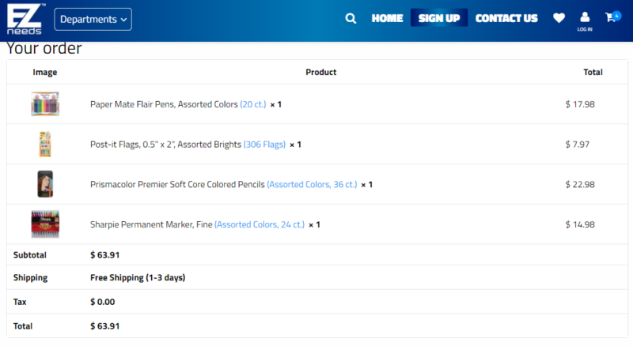Open the Sharpie Permanent Marker thumbnail

(45, 224)
